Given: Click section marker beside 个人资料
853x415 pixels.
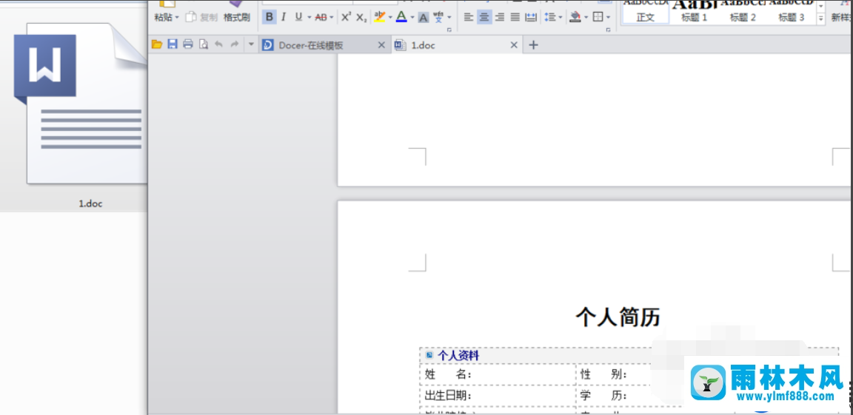Looking at the screenshot, I should [x=429, y=355].
